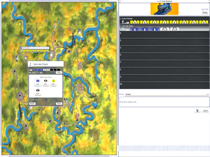Close the Anzovina Depot popup
The width and height of the screenshot is (210, 157).
click(x=59, y=104)
